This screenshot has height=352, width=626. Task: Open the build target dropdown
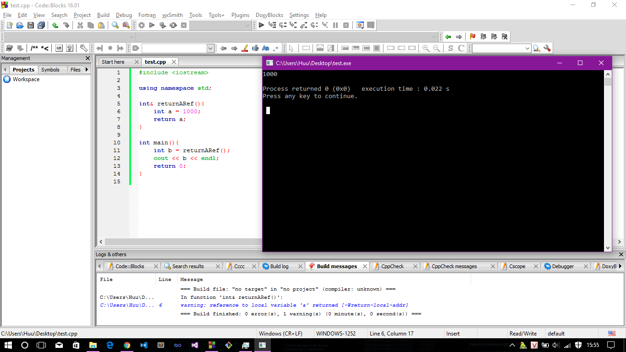tap(247, 26)
